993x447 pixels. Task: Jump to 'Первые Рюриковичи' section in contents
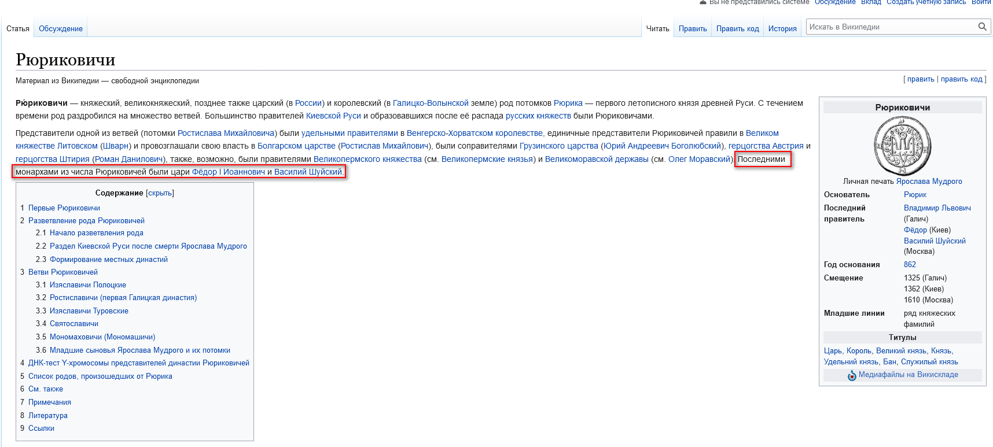(x=64, y=208)
